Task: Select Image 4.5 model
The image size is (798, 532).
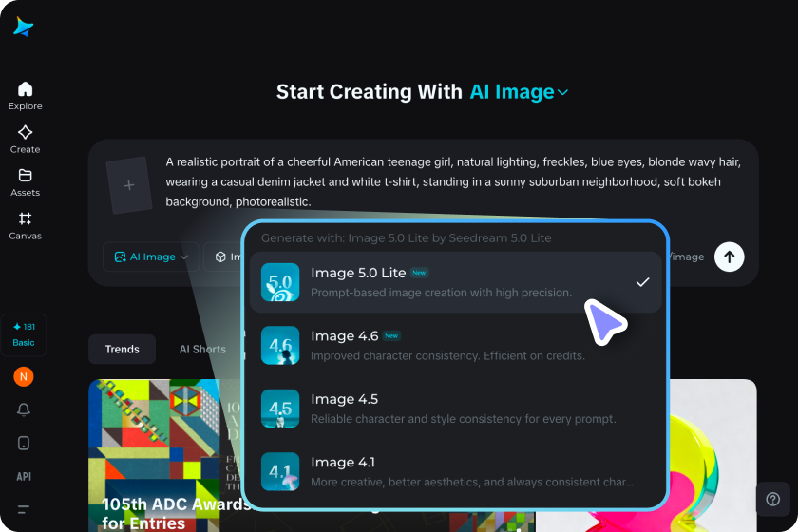Action: (x=455, y=408)
